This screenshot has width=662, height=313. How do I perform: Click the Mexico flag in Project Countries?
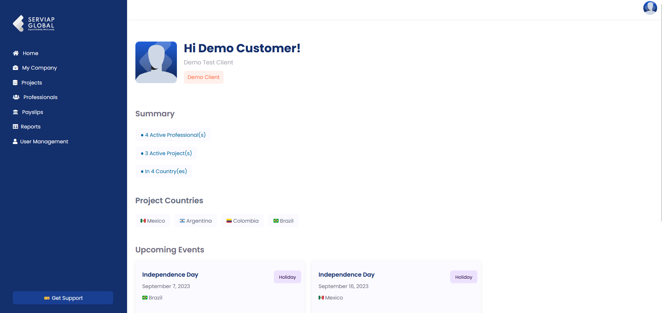click(143, 221)
